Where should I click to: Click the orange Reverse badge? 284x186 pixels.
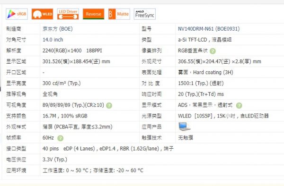coord(93,14)
